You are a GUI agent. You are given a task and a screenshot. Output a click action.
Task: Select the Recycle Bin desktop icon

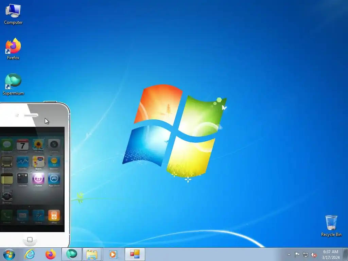(x=331, y=226)
